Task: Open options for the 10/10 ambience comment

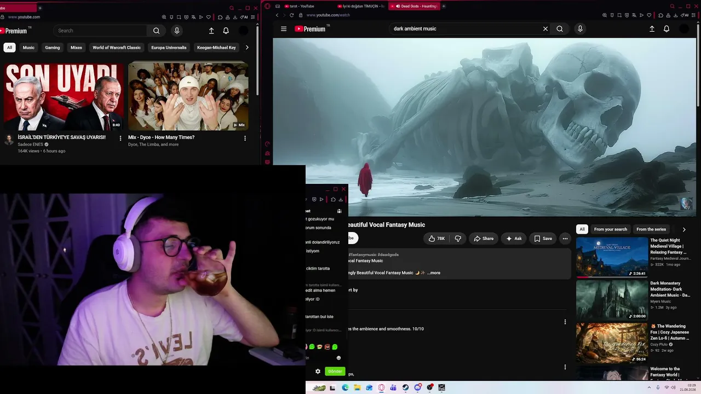Action: coord(565,322)
